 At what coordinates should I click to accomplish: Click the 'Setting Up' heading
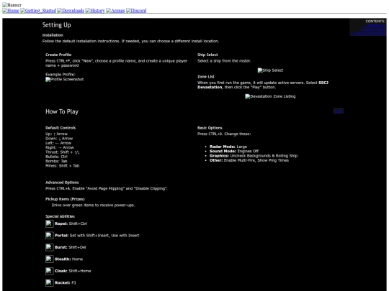pyautogui.click(x=57, y=25)
